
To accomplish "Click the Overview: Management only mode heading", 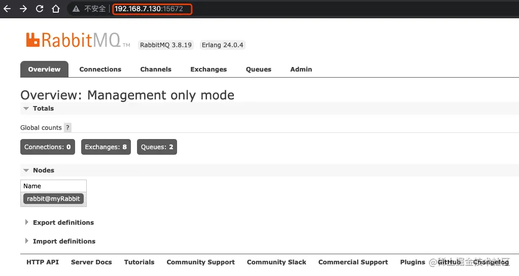I will click(x=127, y=95).
